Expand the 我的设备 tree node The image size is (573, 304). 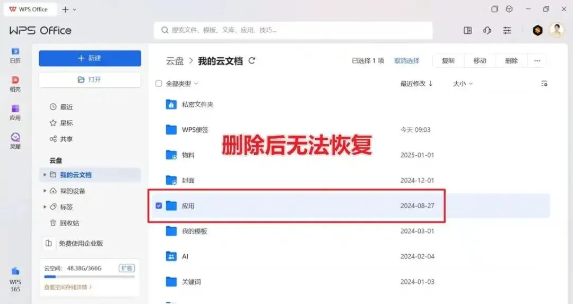point(45,191)
